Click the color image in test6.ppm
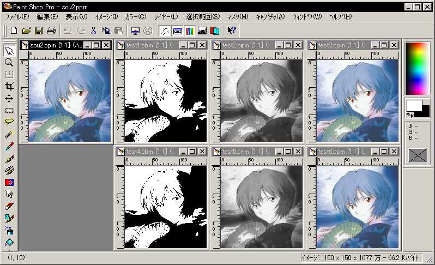The image size is (435, 265). coord(358,207)
